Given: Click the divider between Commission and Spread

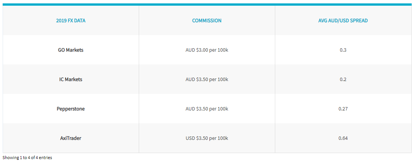Looking at the screenshot, I should [x=275, y=79].
